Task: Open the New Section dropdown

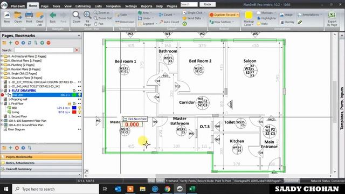Action: (233, 22)
